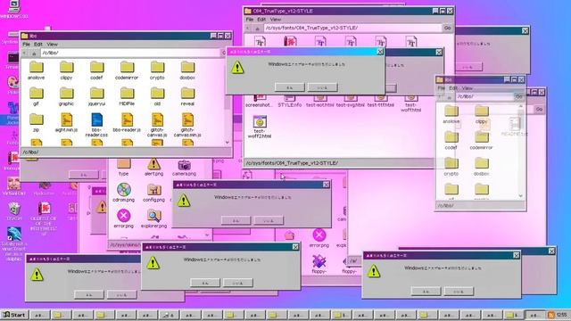Click the /c/libs/ address field in the wide libs window

130,53
